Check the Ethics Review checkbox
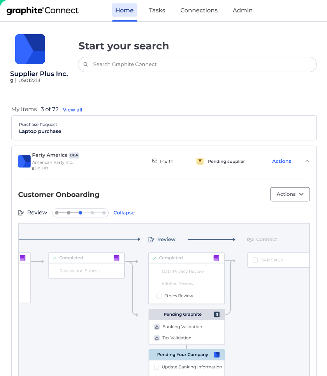This screenshot has height=376, width=327. click(x=159, y=296)
